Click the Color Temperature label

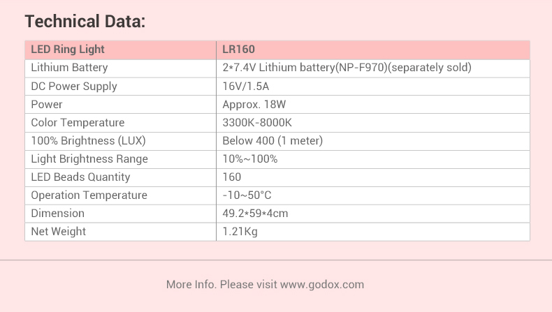click(78, 122)
